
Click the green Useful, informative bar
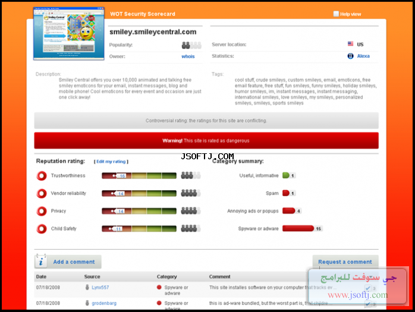click(286, 175)
